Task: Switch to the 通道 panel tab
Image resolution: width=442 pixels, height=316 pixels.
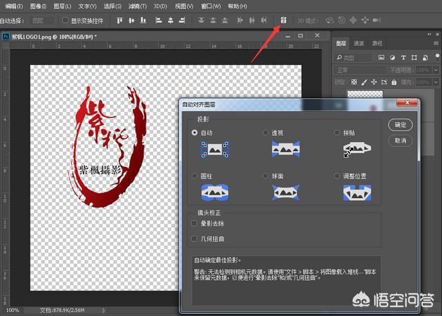Action: pos(358,43)
